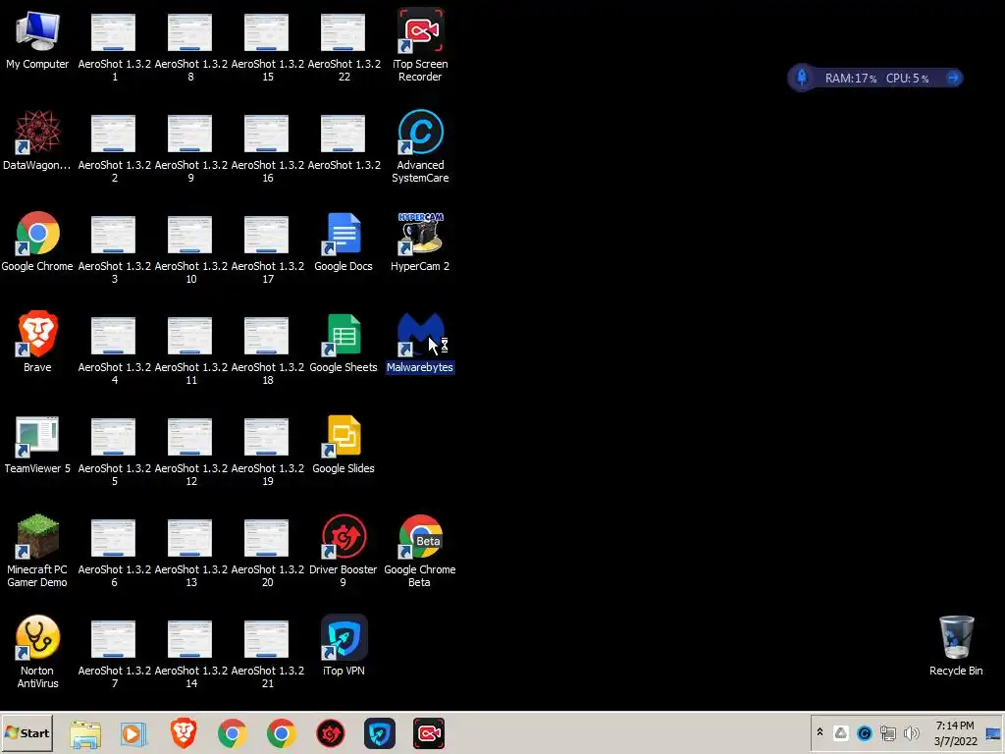
Task: Click the arrow button on the RAM/CPU widget
Action: [953, 78]
